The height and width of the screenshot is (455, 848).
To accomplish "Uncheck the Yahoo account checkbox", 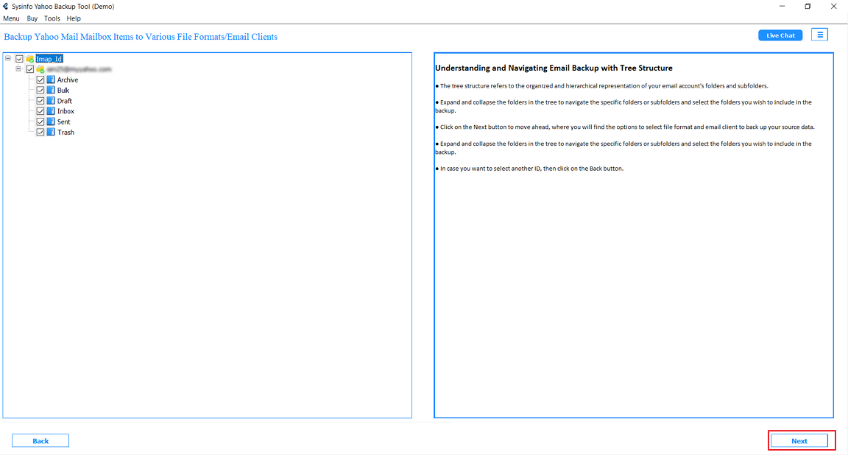I will point(30,69).
